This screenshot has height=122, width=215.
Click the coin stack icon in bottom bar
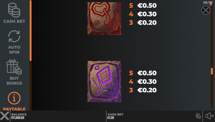tap(198, 116)
